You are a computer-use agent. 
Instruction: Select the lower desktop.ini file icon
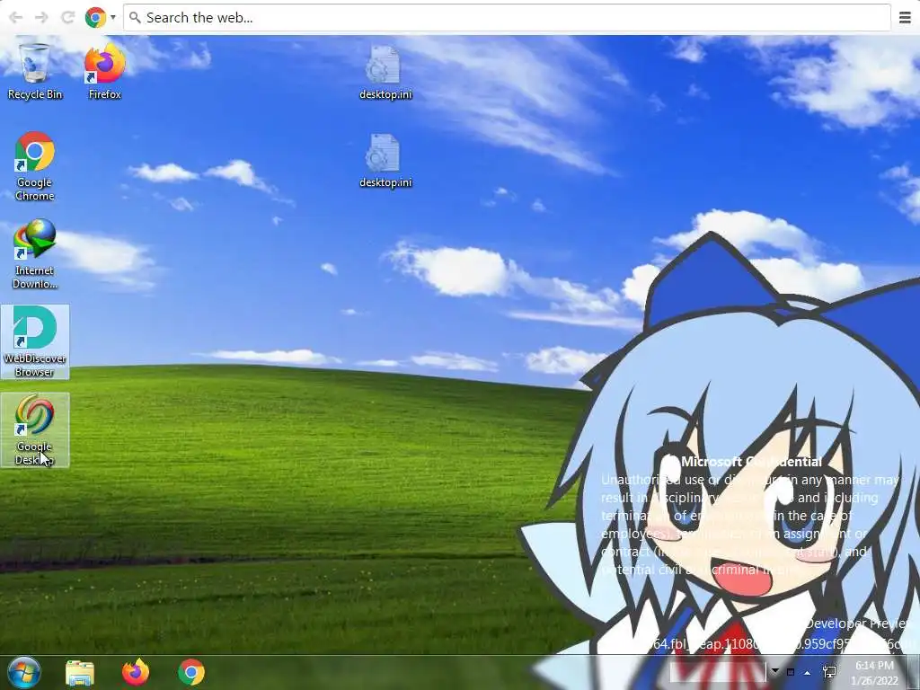coord(385,161)
